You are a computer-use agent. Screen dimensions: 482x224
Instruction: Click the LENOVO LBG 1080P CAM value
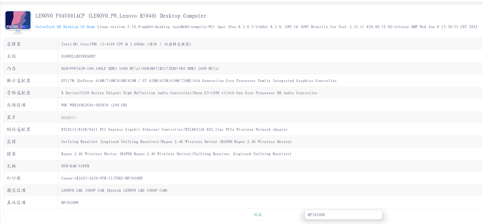(114, 190)
